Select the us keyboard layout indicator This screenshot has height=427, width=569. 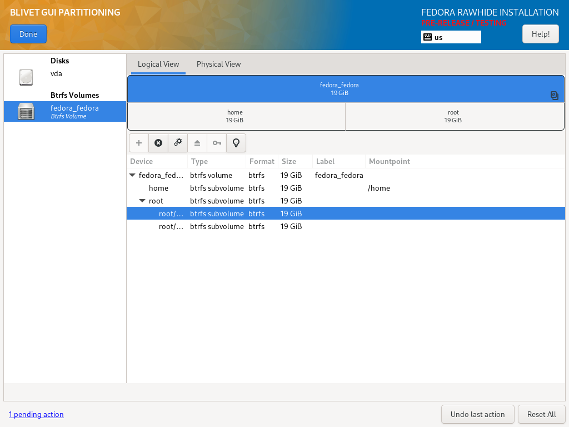click(x=451, y=37)
